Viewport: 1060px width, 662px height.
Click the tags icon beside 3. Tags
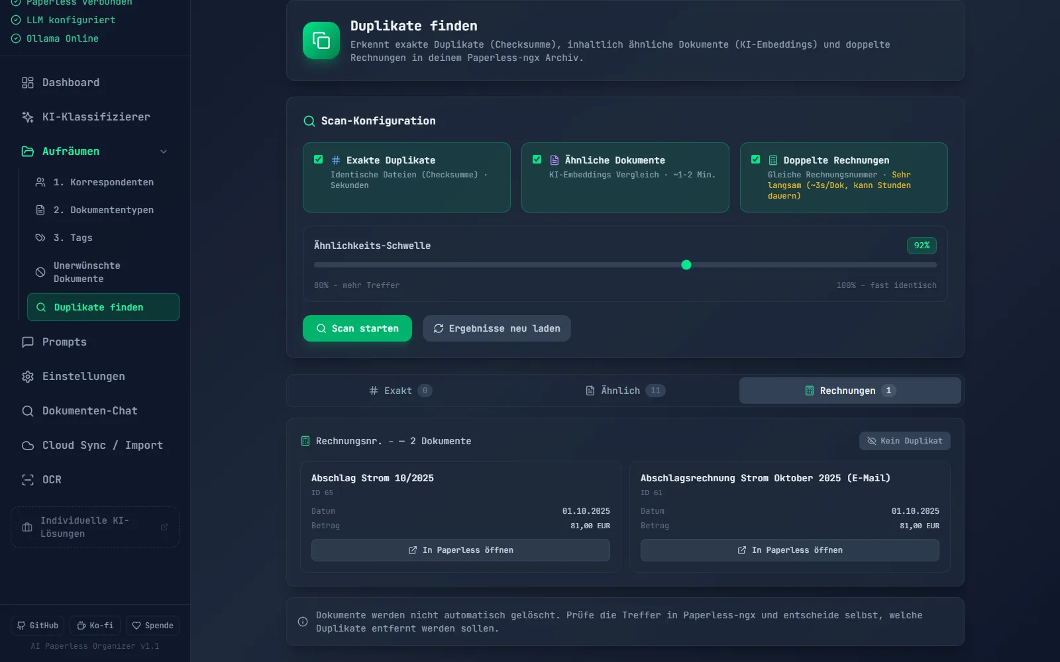pyautogui.click(x=40, y=238)
